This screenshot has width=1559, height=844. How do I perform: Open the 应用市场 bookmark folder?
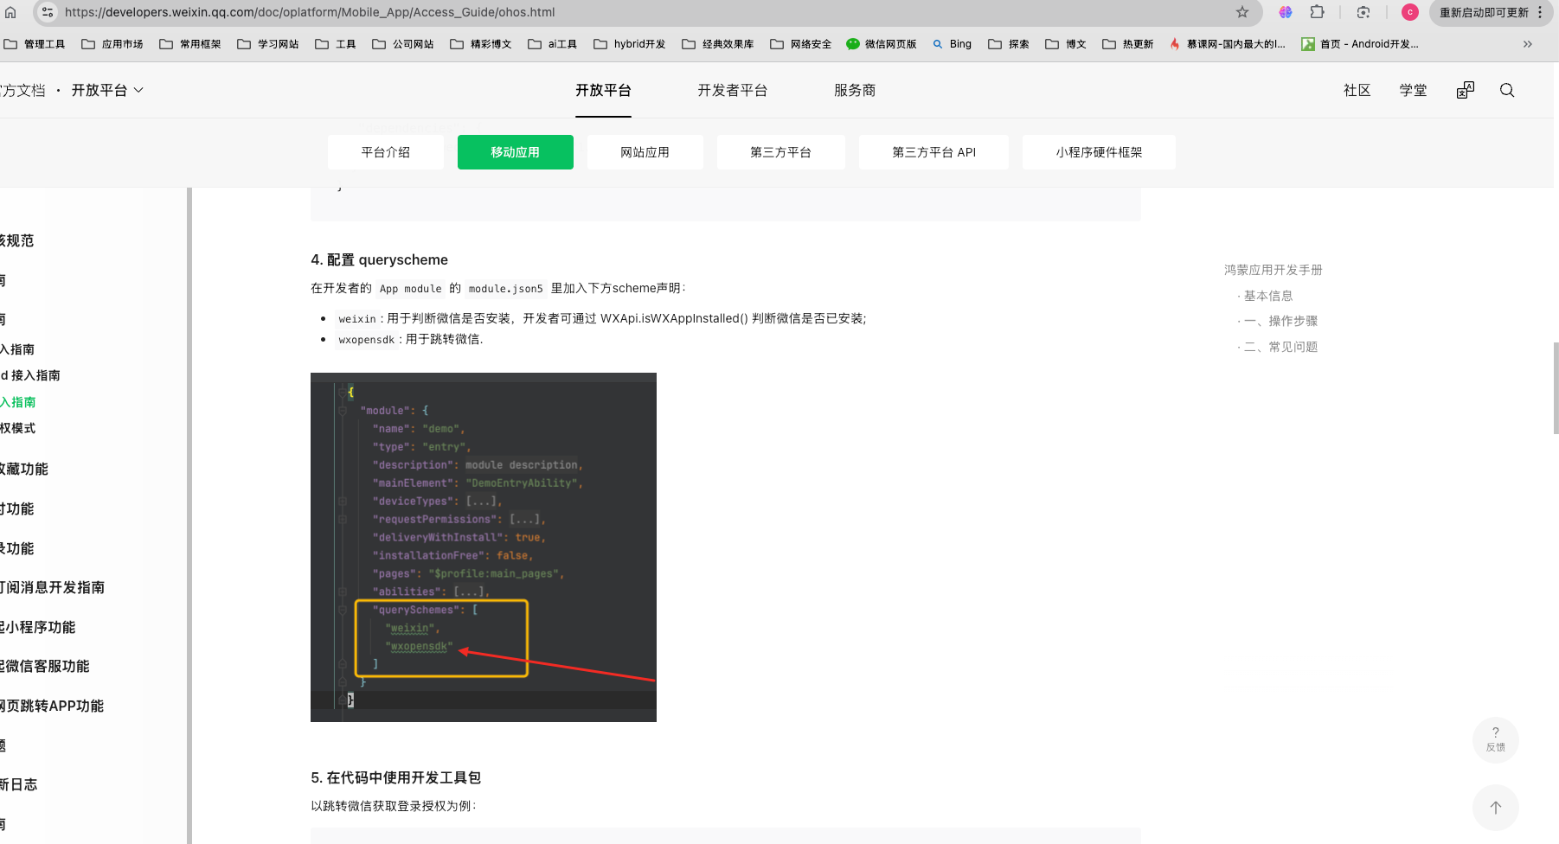click(112, 44)
